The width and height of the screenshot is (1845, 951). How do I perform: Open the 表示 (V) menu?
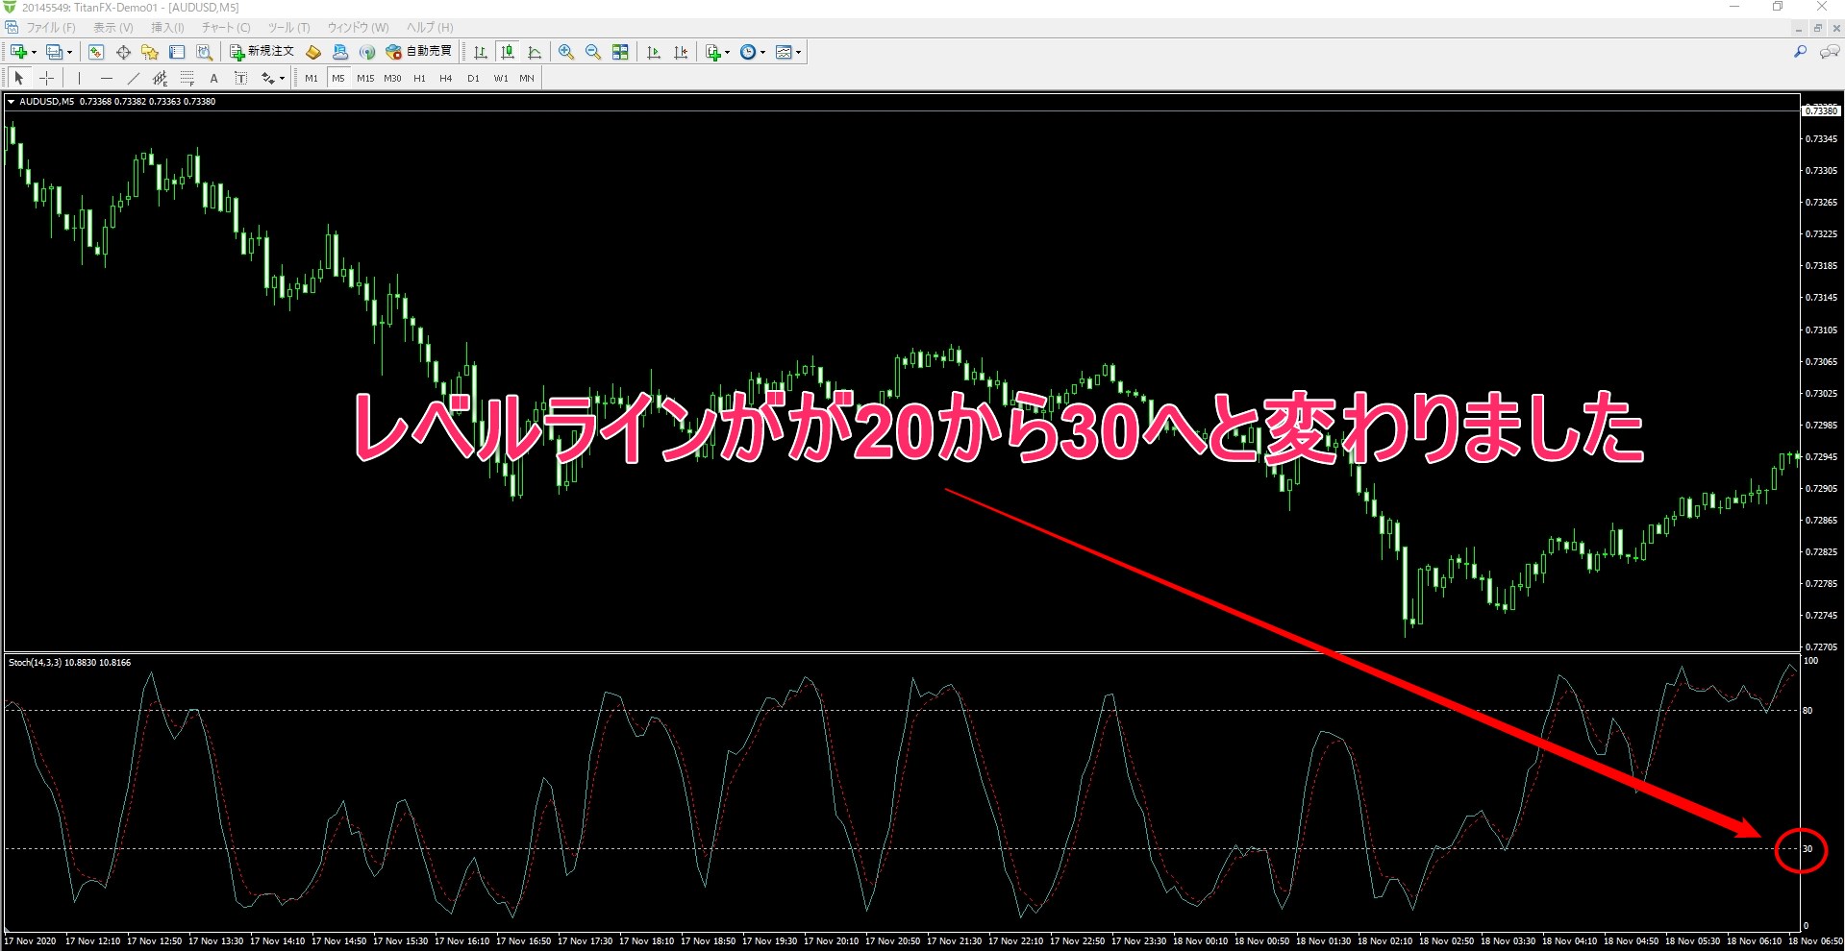[113, 27]
